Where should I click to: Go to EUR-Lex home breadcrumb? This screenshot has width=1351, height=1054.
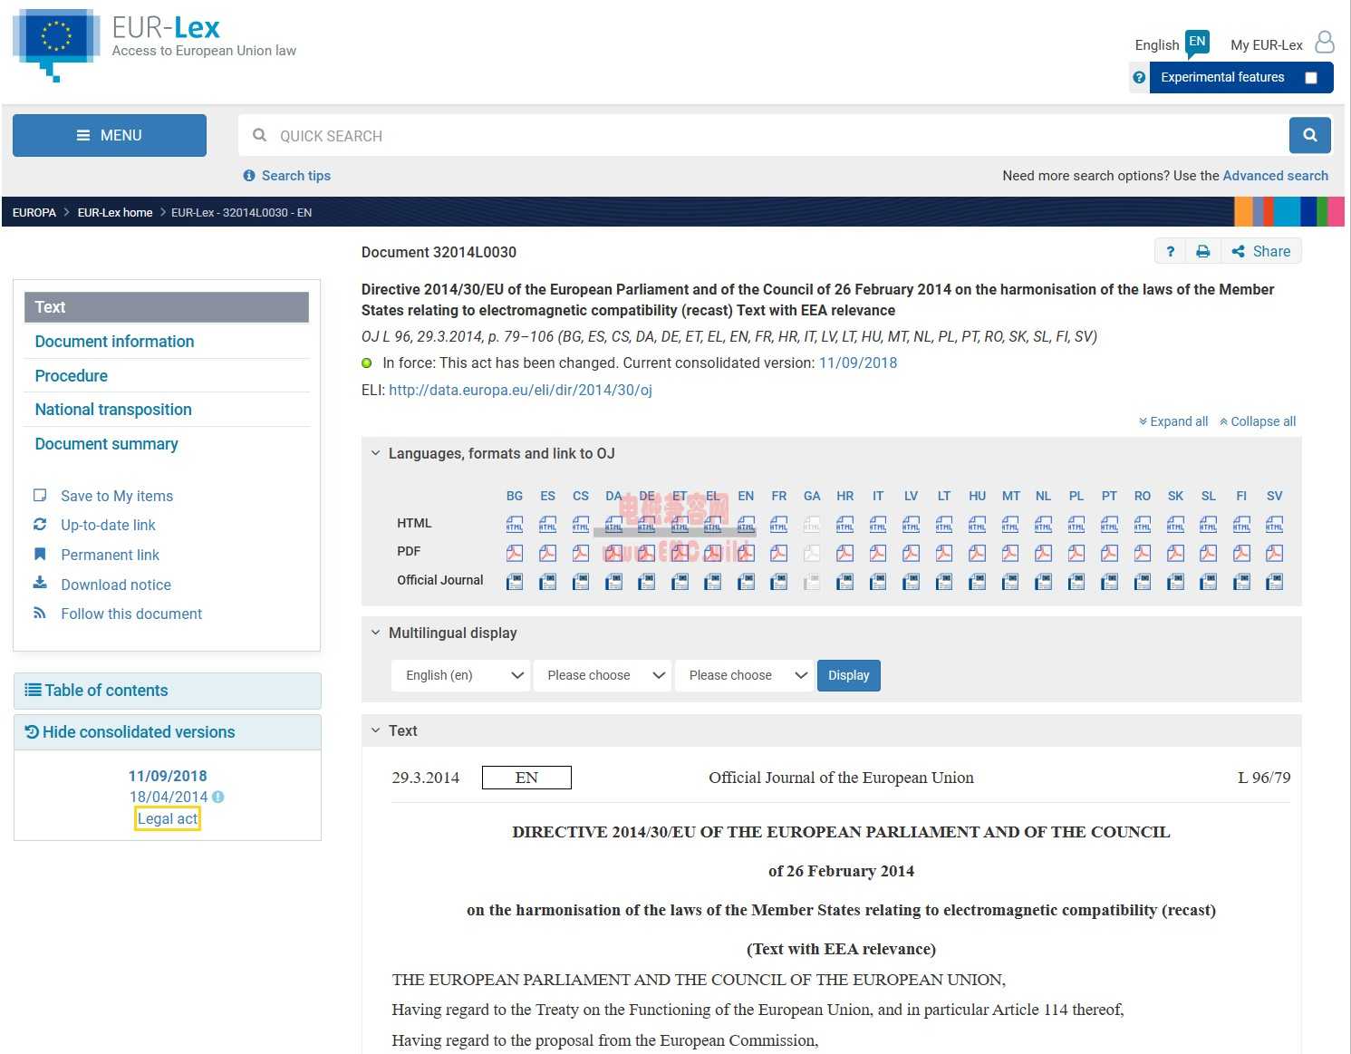[x=115, y=212]
